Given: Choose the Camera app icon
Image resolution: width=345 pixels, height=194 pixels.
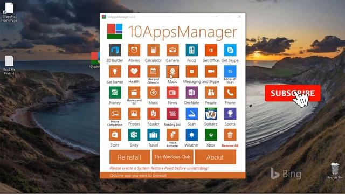Looking at the screenshot, I should pos(172,50).
